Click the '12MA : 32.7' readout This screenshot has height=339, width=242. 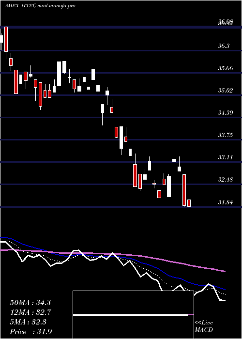[30, 312]
